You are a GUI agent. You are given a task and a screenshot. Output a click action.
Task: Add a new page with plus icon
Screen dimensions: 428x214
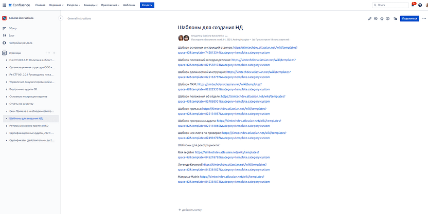(54, 53)
